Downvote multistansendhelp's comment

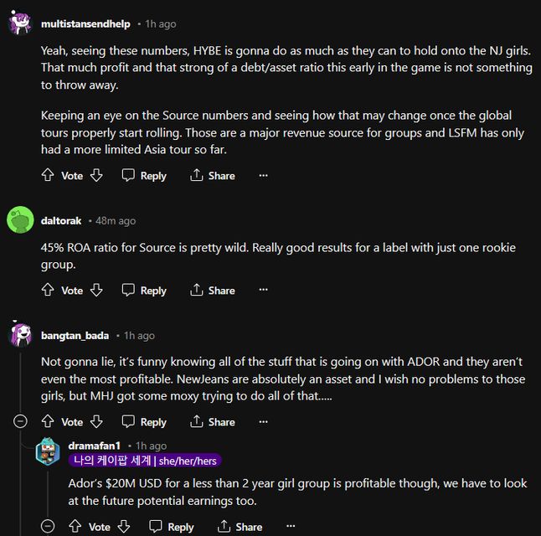click(x=96, y=176)
